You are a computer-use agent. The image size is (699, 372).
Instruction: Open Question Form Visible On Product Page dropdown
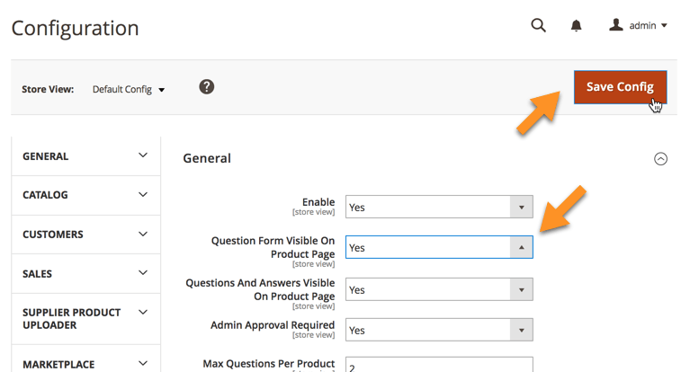[439, 247]
